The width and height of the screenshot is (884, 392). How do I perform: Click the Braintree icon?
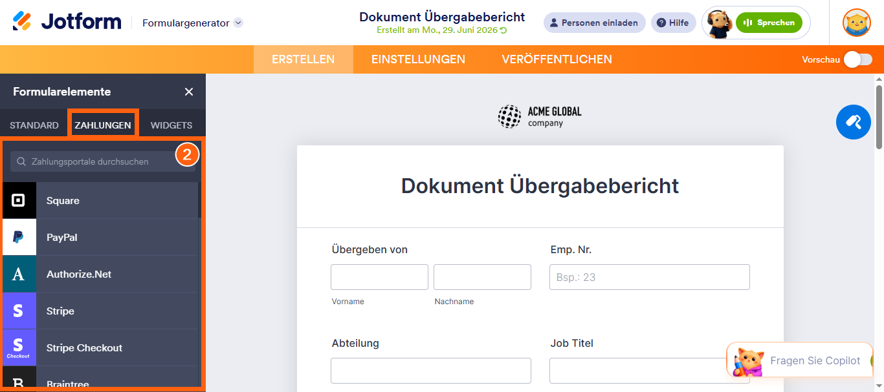click(x=18, y=377)
